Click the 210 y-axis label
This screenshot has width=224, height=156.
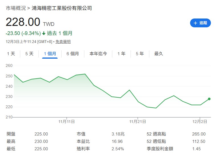pyautogui.click(x=9, y=117)
